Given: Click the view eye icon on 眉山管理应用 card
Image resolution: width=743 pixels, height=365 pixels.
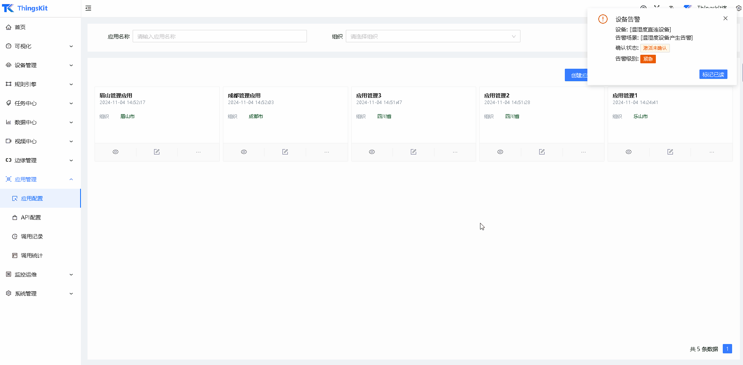Looking at the screenshot, I should click(116, 152).
